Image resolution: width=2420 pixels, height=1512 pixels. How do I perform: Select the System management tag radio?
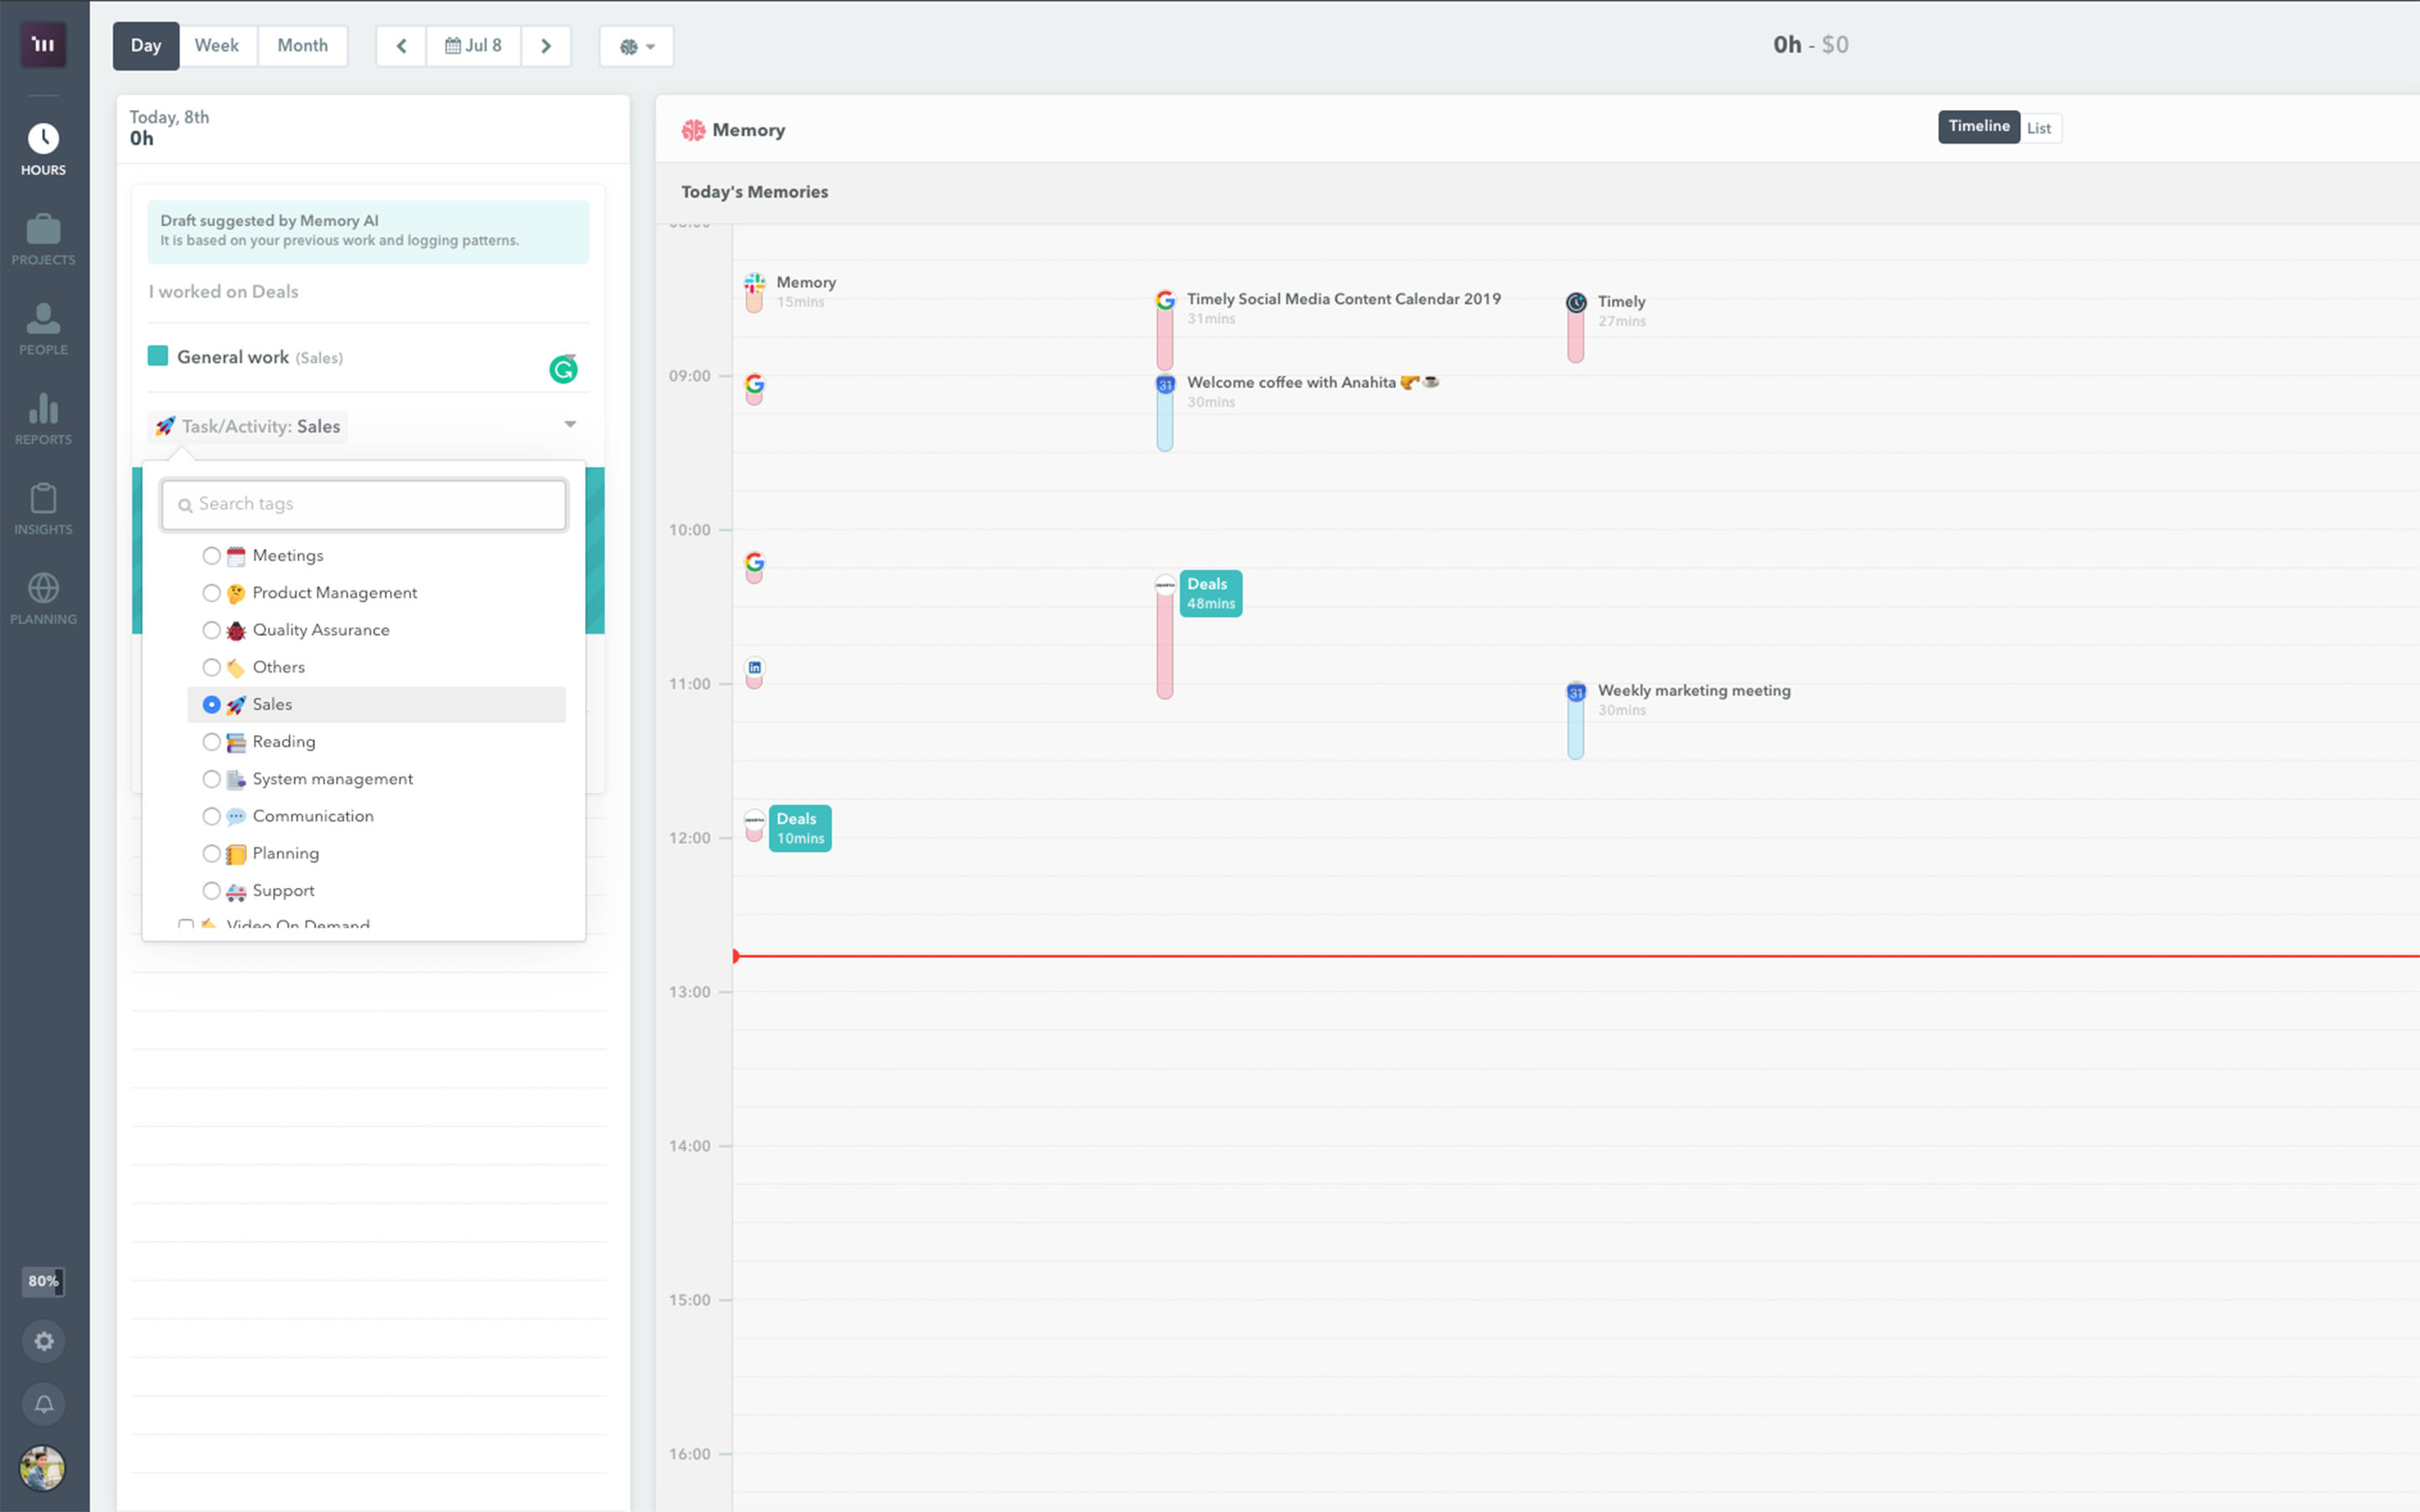(211, 779)
